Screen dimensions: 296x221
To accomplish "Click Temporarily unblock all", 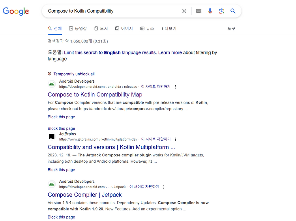I will click(x=74, y=74).
